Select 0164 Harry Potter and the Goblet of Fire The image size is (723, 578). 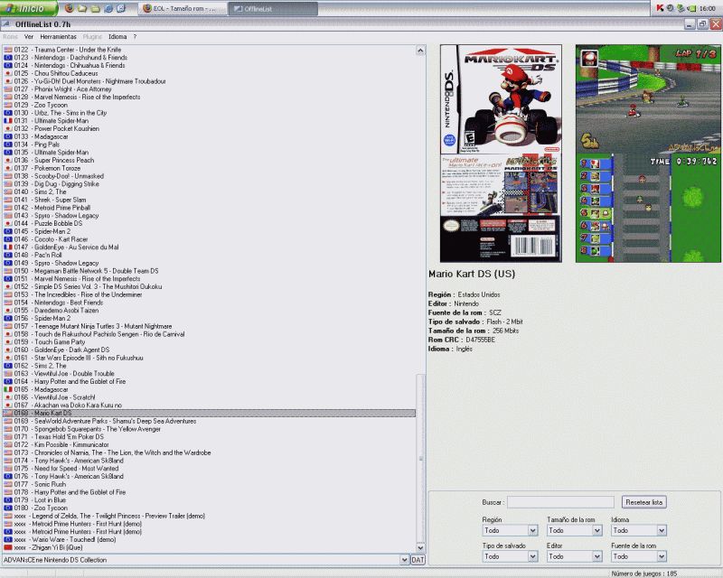209,382
